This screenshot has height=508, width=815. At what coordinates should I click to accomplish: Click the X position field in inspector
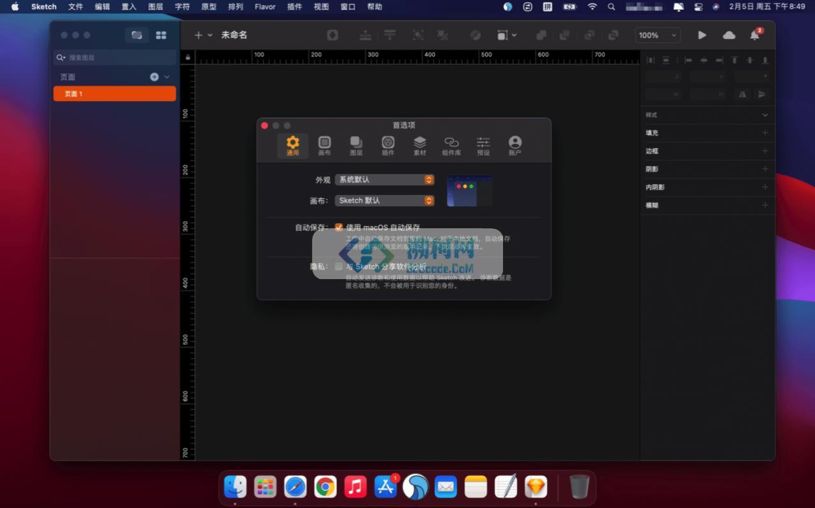[x=664, y=76]
